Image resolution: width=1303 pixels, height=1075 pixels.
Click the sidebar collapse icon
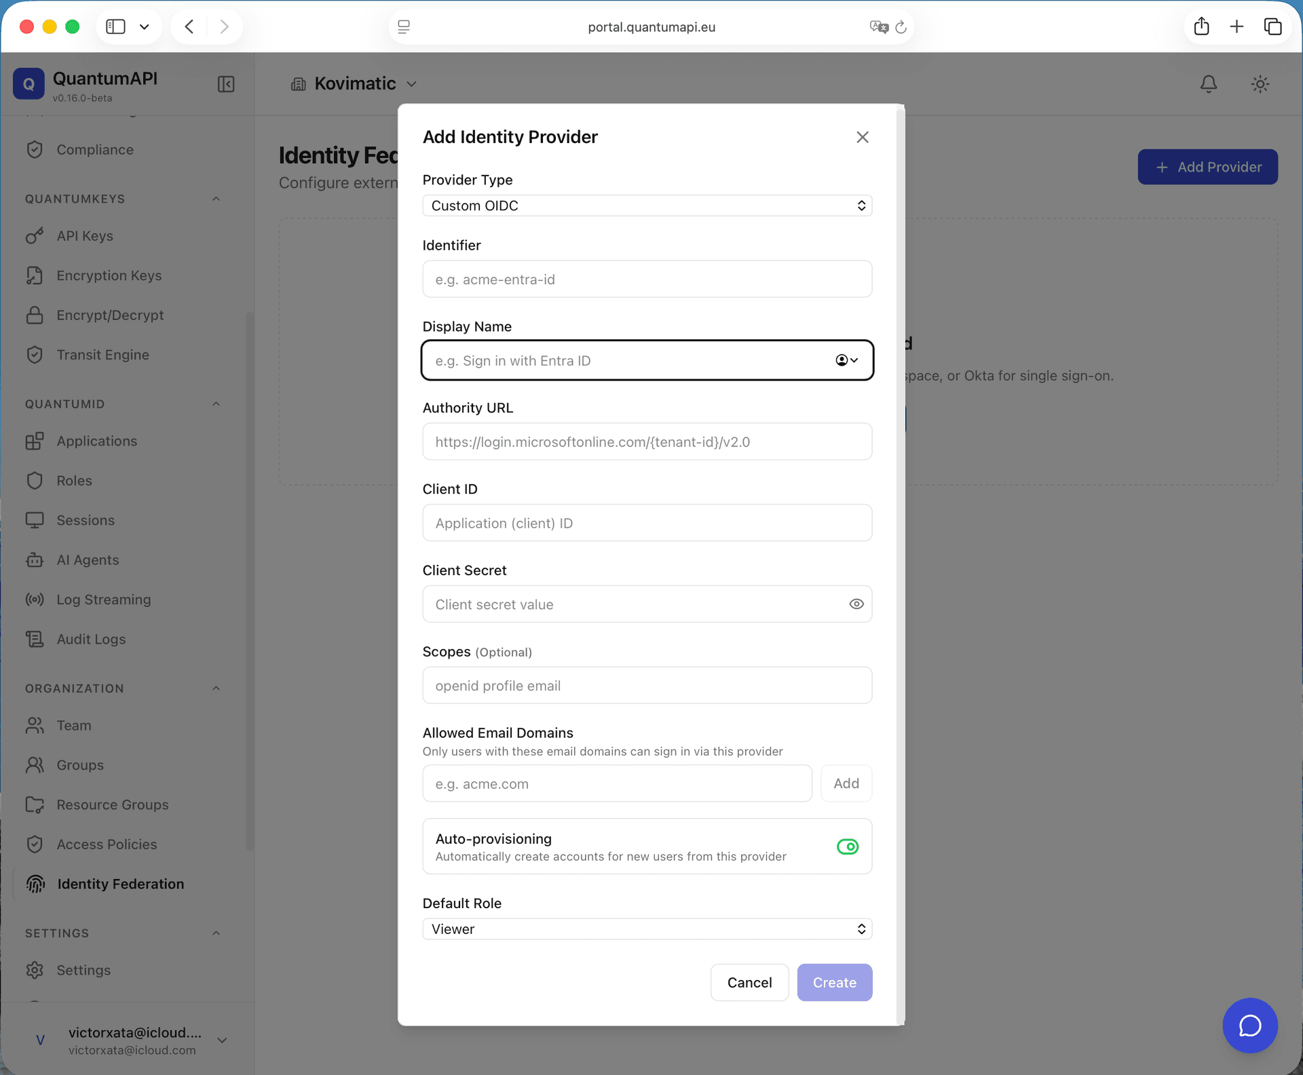pos(226,83)
